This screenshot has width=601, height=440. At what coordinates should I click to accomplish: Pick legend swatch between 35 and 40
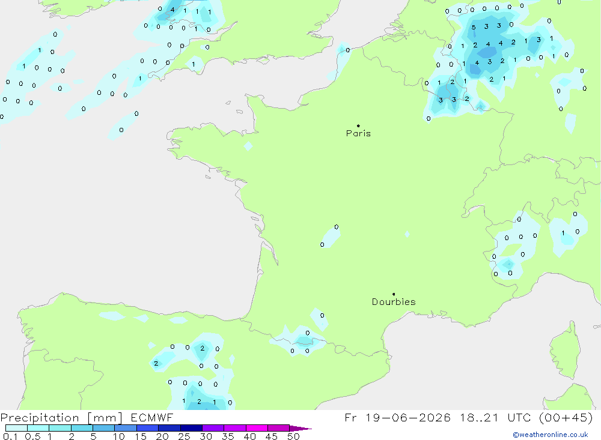(235, 428)
